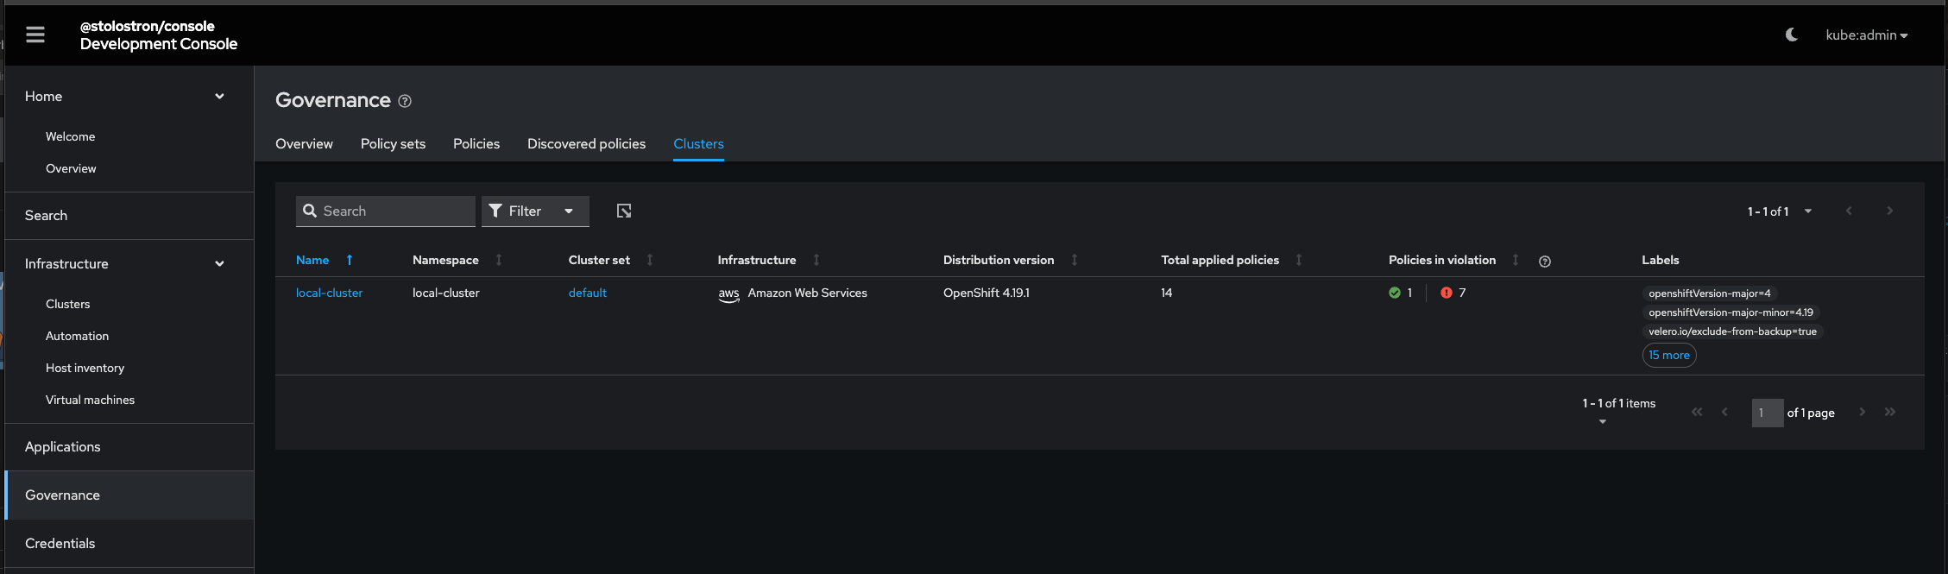Show the 15 more labels

(1668, 355)
